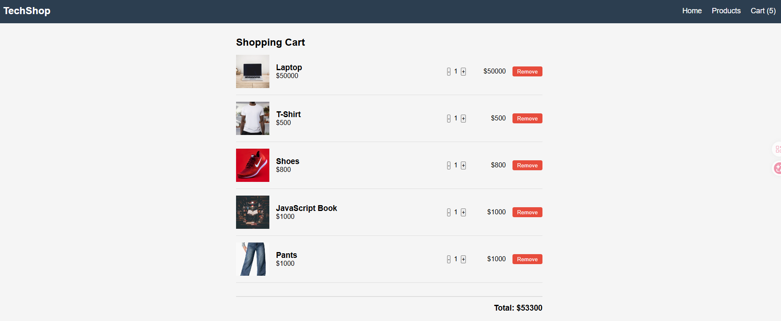Remove the Pants from cart
The height and width of the screenshot is (321, 781).
tap(527, 259)
